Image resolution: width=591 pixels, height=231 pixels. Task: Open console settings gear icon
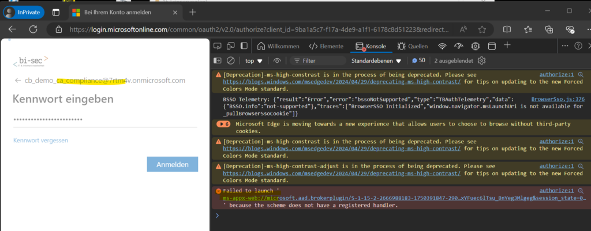(482, 60)
